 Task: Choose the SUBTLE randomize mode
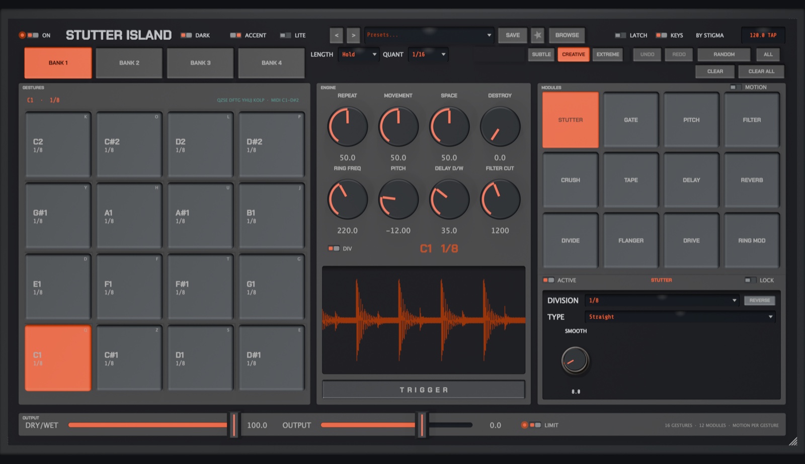(541, 54)
